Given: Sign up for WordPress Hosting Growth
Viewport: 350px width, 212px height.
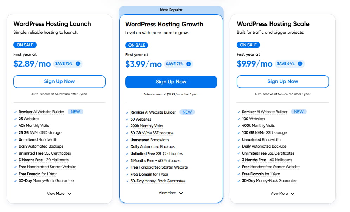Looking at the screenshot, I should tap(171, 82).
